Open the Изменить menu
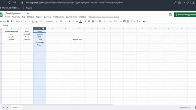 click(x=16, y=17)
